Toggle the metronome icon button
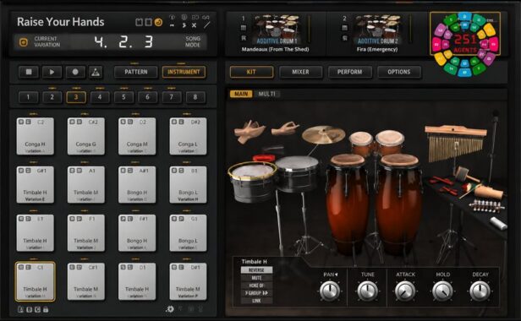This screenshot has height=321, width=521. tap(96, 72)
